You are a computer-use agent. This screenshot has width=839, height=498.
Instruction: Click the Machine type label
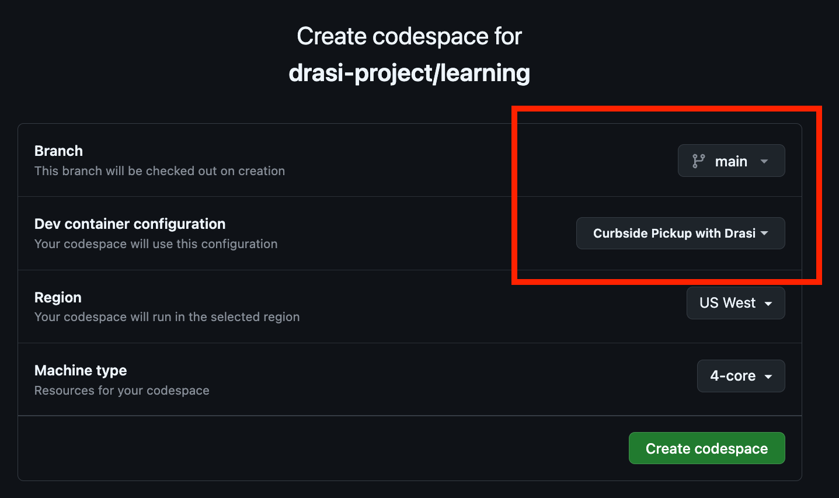click(81, 370)
